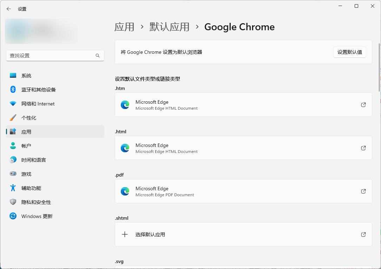
Task: Open 个性化 via the paintbrush icon
Action: click(13, 118)
